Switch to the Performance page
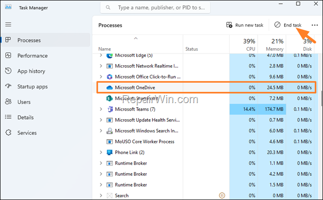Image resolution: width=323 pixels, height=200 pixels. (45, 55)
